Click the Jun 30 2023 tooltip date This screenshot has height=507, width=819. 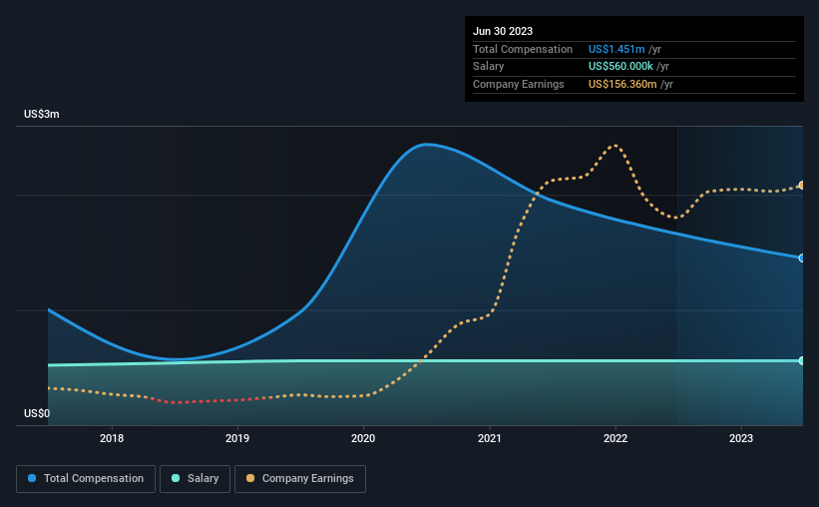[x=503, y=31]
